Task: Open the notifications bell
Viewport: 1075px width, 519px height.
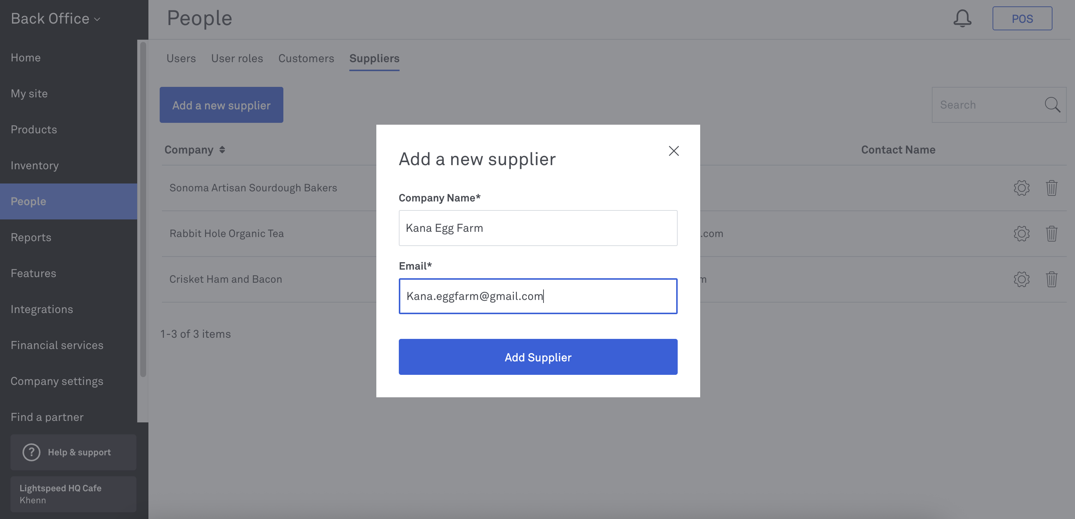Action: click(x=962, y=18)
